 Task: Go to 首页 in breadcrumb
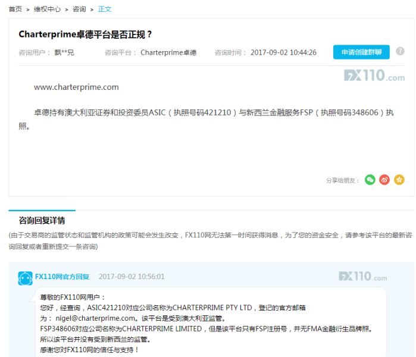pos(15,10)
